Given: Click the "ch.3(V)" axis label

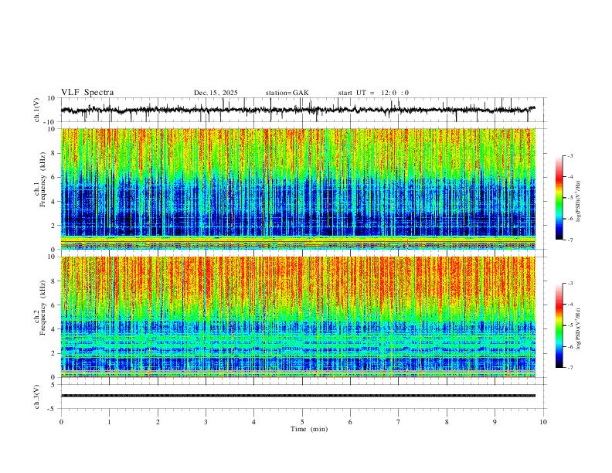Looking at the screenshot, I should [x=37, y=396].
